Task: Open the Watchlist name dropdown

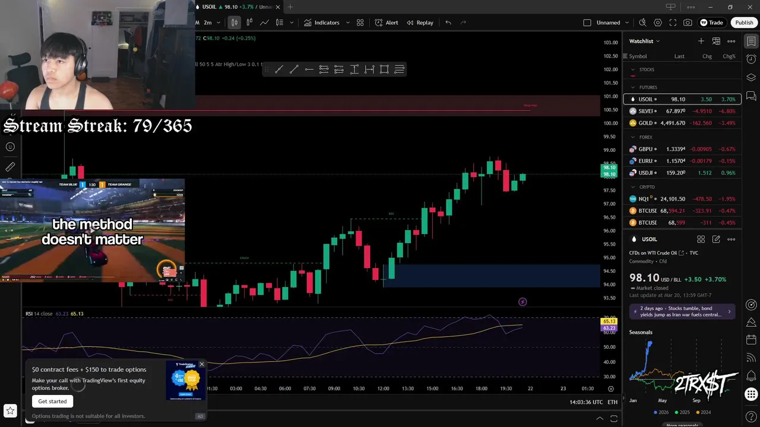Action: coord(644,41)
